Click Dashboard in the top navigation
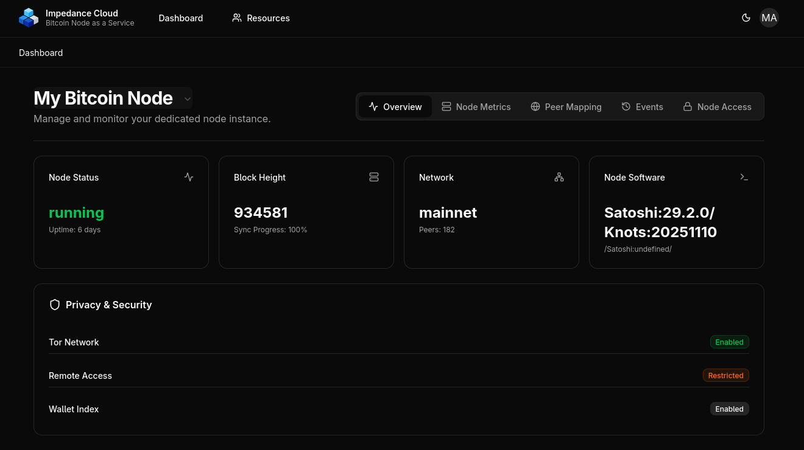The width and height of the screenshot is (804, 450). click(180, 18)
